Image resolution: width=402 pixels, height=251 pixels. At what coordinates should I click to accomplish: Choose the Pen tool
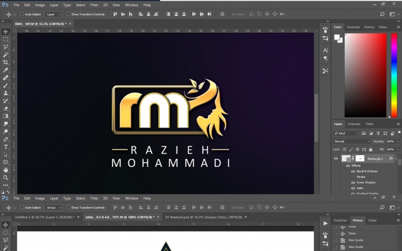(x=6, y=139)
